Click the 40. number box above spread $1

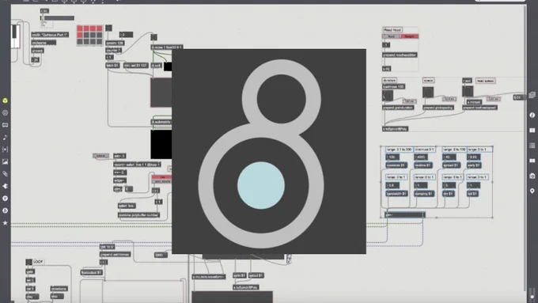(449, 157)
